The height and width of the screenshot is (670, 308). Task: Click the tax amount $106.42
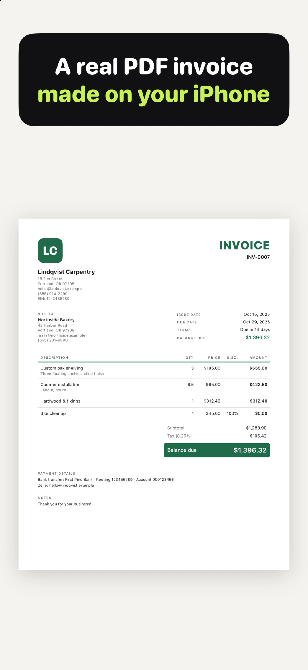258,436
